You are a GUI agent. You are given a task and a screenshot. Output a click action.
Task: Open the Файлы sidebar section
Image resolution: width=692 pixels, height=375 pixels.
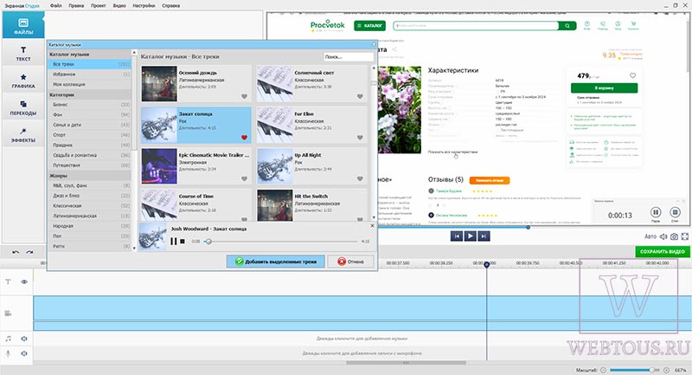coord(23,26)
